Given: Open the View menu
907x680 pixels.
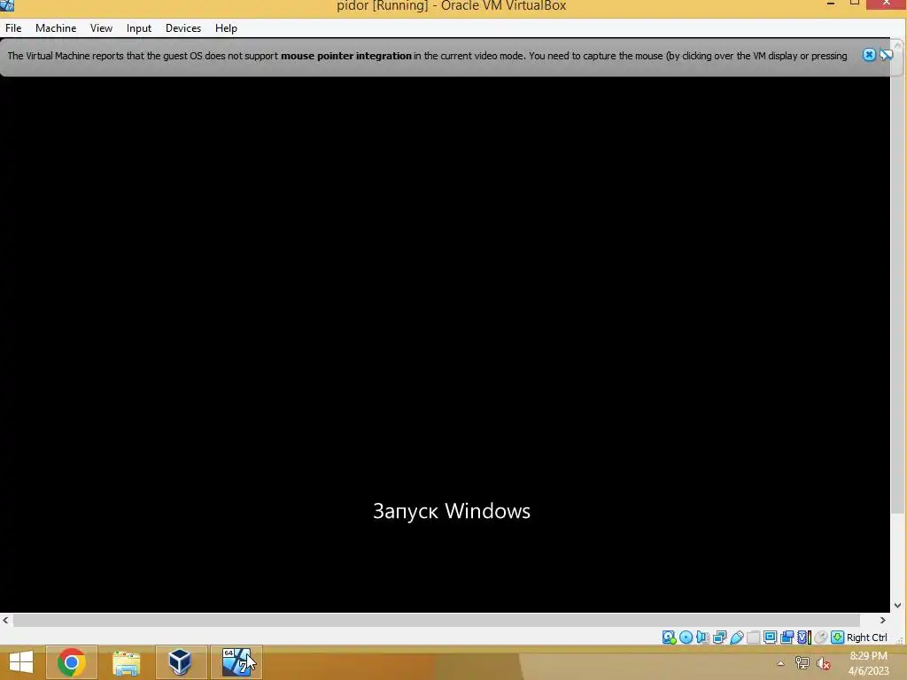Looking at the screenshot, I should pyautogui.click(x=101, y=28).
